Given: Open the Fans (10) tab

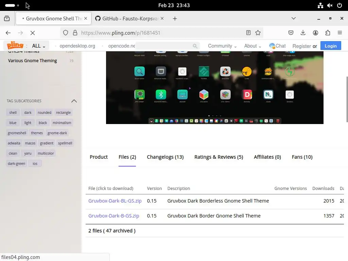Looking at the screenshot, I should click(302, 157).
